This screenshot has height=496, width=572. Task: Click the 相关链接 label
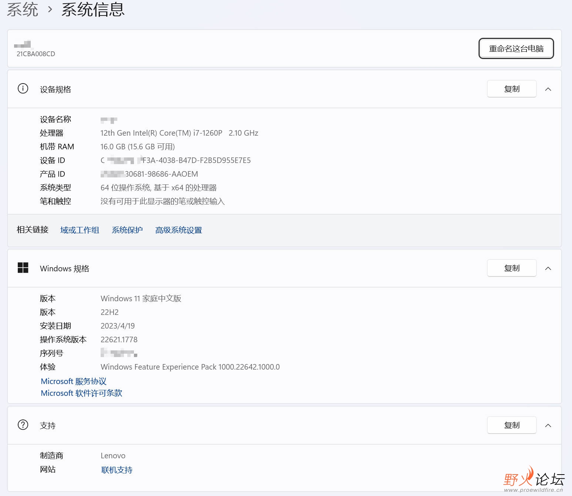pyautogui.click(x=33, y=230)
